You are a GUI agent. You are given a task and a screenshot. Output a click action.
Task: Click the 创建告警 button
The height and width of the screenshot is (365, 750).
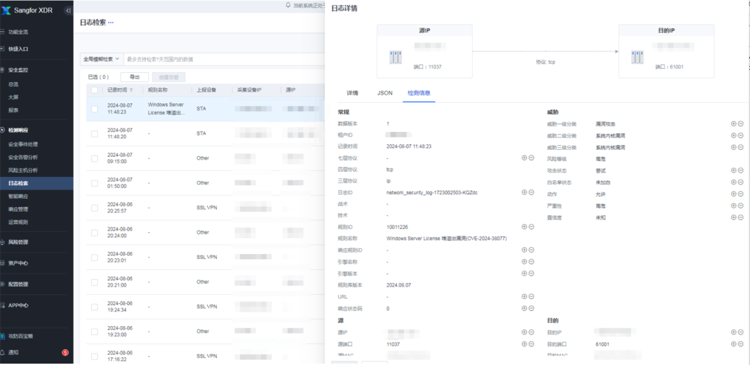[168, 77]
